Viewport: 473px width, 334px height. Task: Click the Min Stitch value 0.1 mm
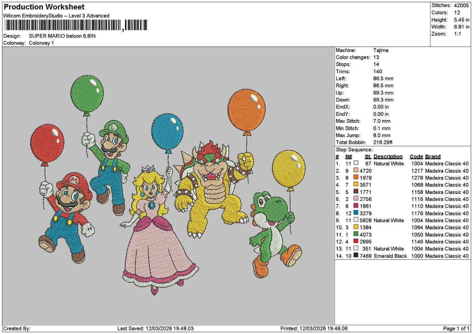[382, 128]
